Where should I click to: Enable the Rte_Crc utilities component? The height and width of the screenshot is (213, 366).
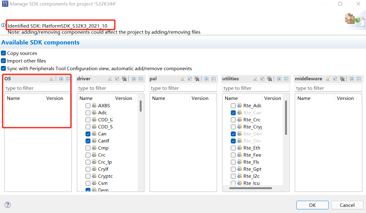point(233,120)
